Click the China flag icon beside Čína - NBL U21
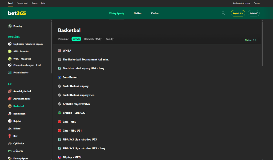 point(59,130)
